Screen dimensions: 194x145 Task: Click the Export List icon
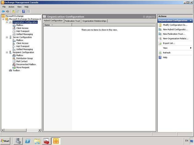point(160,43)
